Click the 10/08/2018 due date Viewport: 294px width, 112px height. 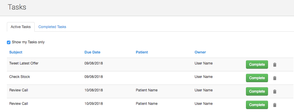(x=93, y=90)
